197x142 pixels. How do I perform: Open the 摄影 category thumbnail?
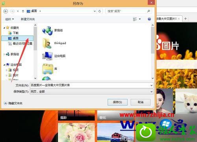point(76,115)
